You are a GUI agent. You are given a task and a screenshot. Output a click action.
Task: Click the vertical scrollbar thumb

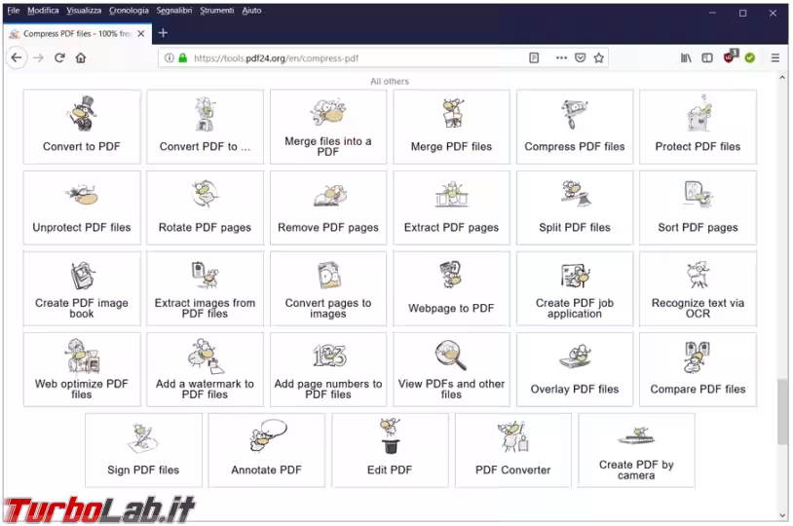[x=782, y=412]
